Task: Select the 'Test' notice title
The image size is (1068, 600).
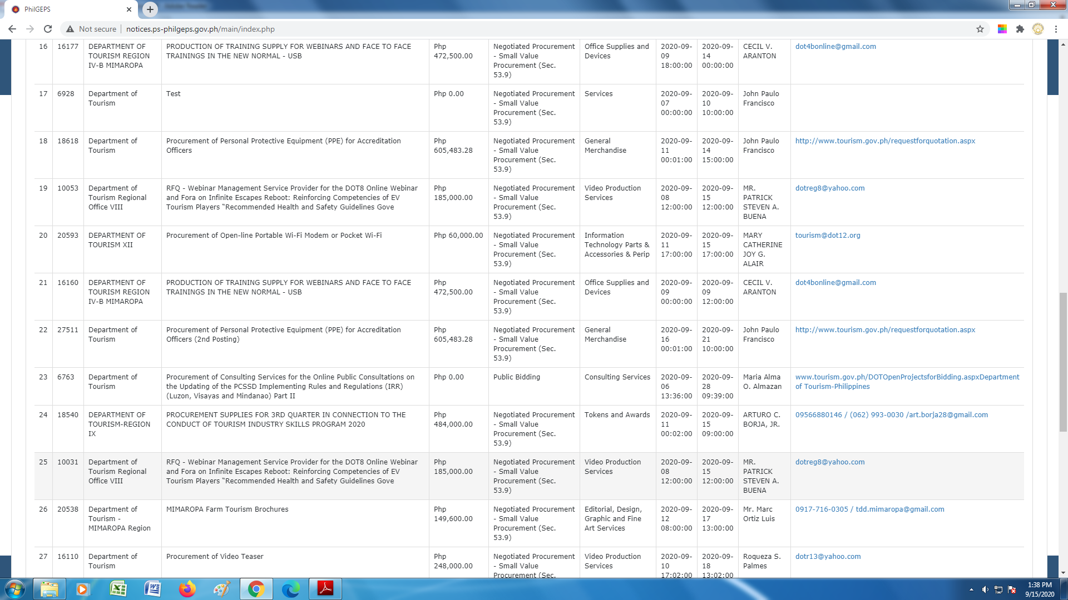Action: 173,94
